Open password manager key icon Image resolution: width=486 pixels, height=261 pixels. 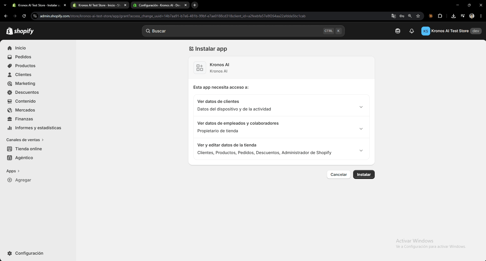(x=402, y=16)
